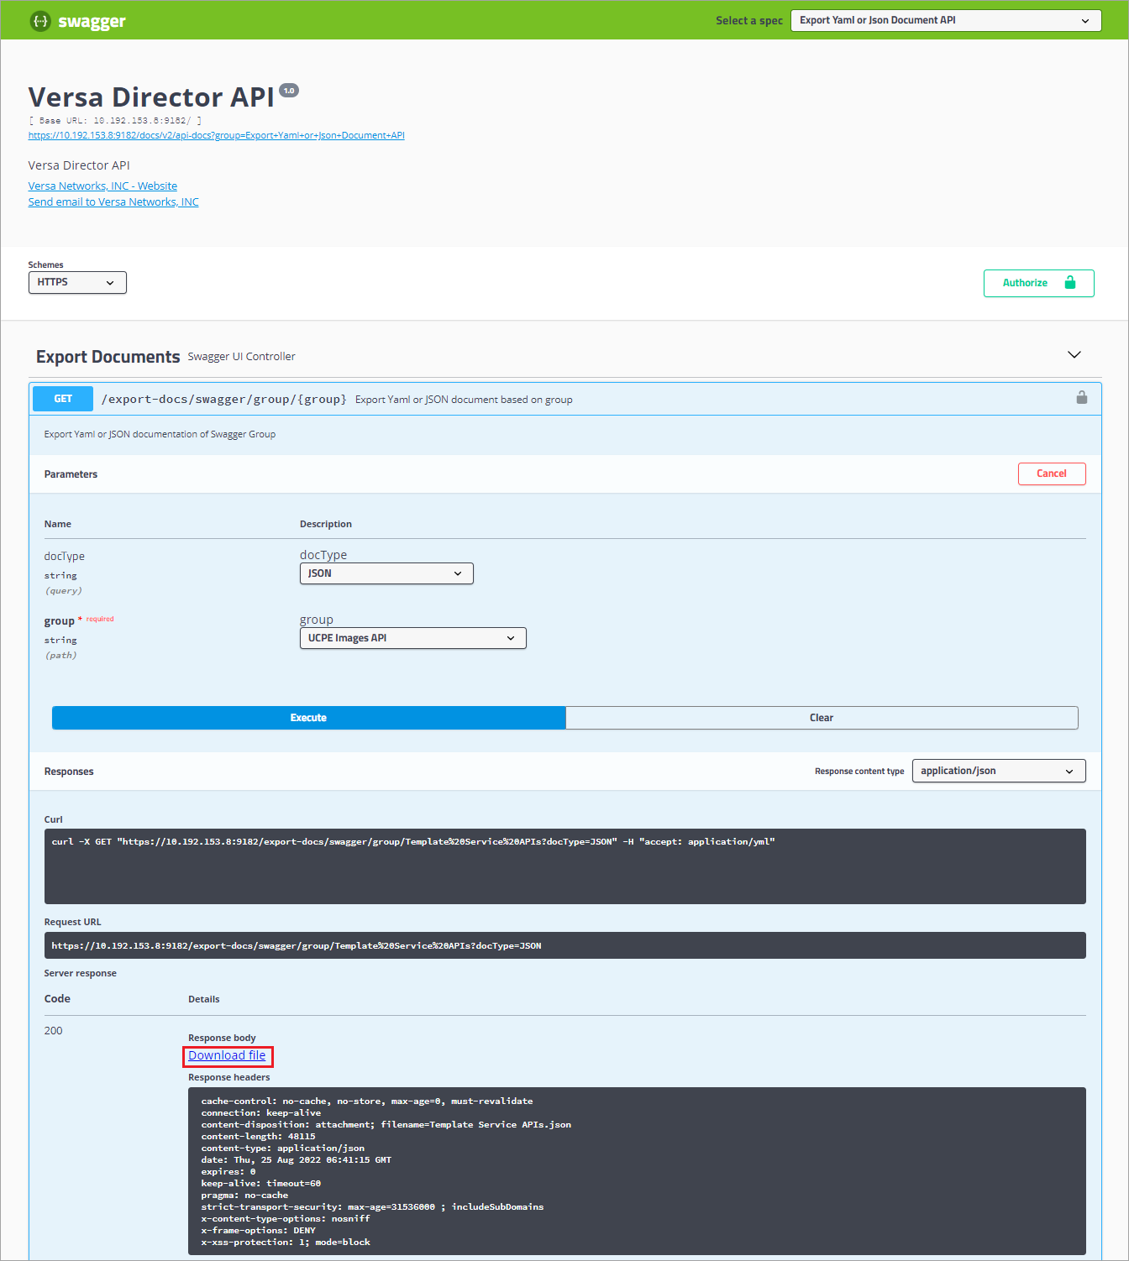The width and height of the screenshot is (1129, 1261).
Task: Open the Response content type dropdown
Action: [998, 771]
